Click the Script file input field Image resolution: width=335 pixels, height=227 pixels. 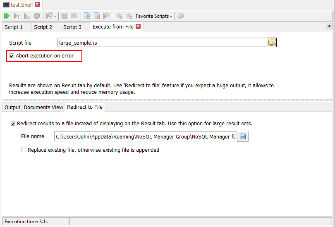tap(161, 43)
